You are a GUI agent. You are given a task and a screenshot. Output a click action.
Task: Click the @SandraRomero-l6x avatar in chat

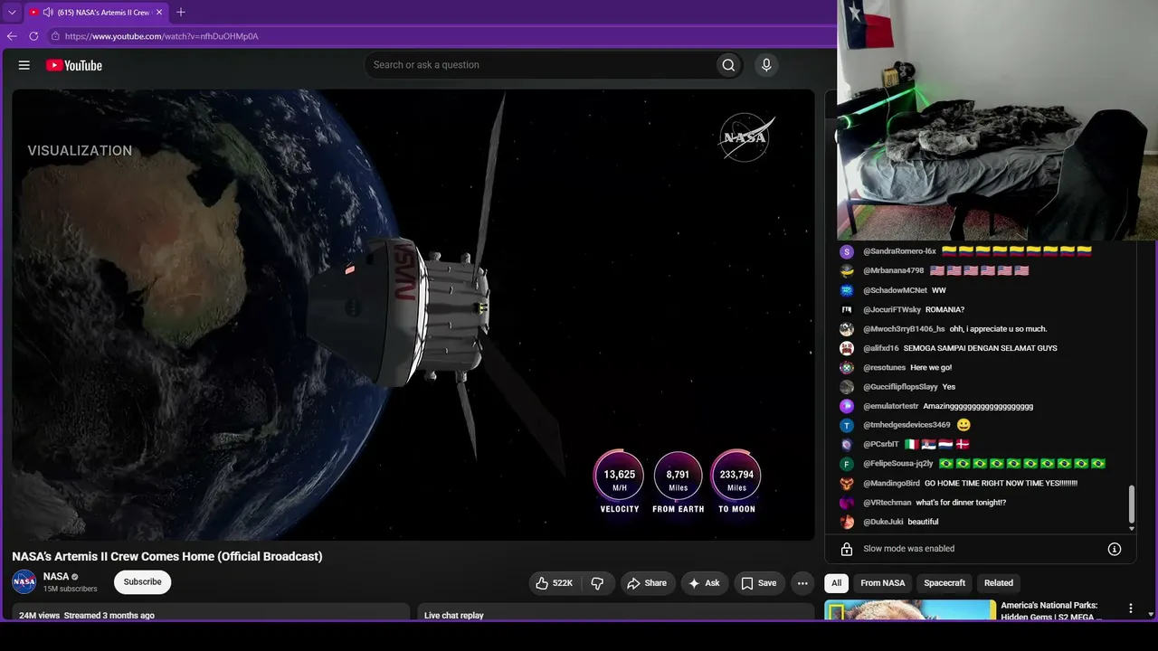click(847, 251)
